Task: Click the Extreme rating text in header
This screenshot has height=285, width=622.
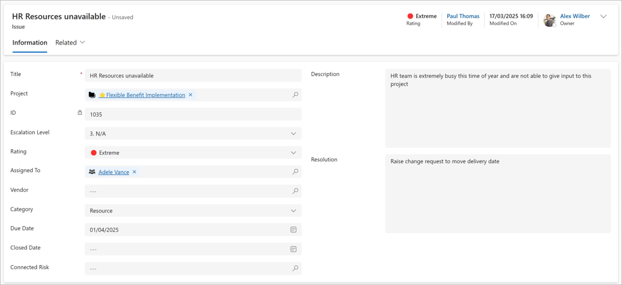Action: (426, 17)
